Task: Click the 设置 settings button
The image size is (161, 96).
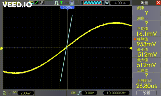Action: (146, 93)
